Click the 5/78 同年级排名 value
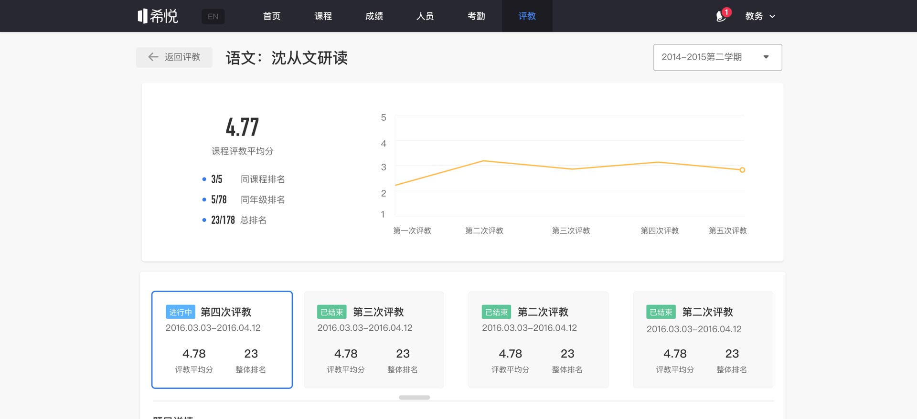Viewport: 917px width, 419px height. [219, 200]
